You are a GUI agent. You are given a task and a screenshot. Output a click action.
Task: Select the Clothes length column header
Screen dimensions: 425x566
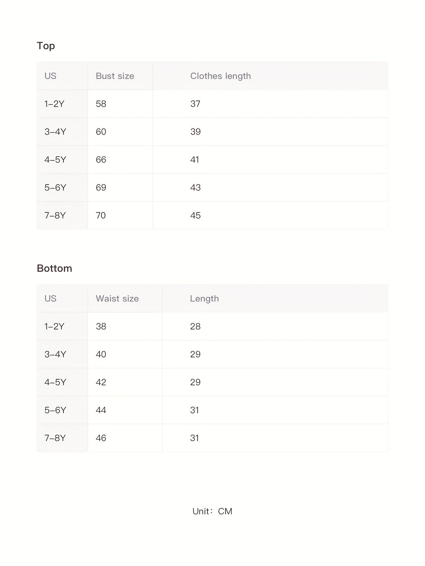[x=220, y=76]
